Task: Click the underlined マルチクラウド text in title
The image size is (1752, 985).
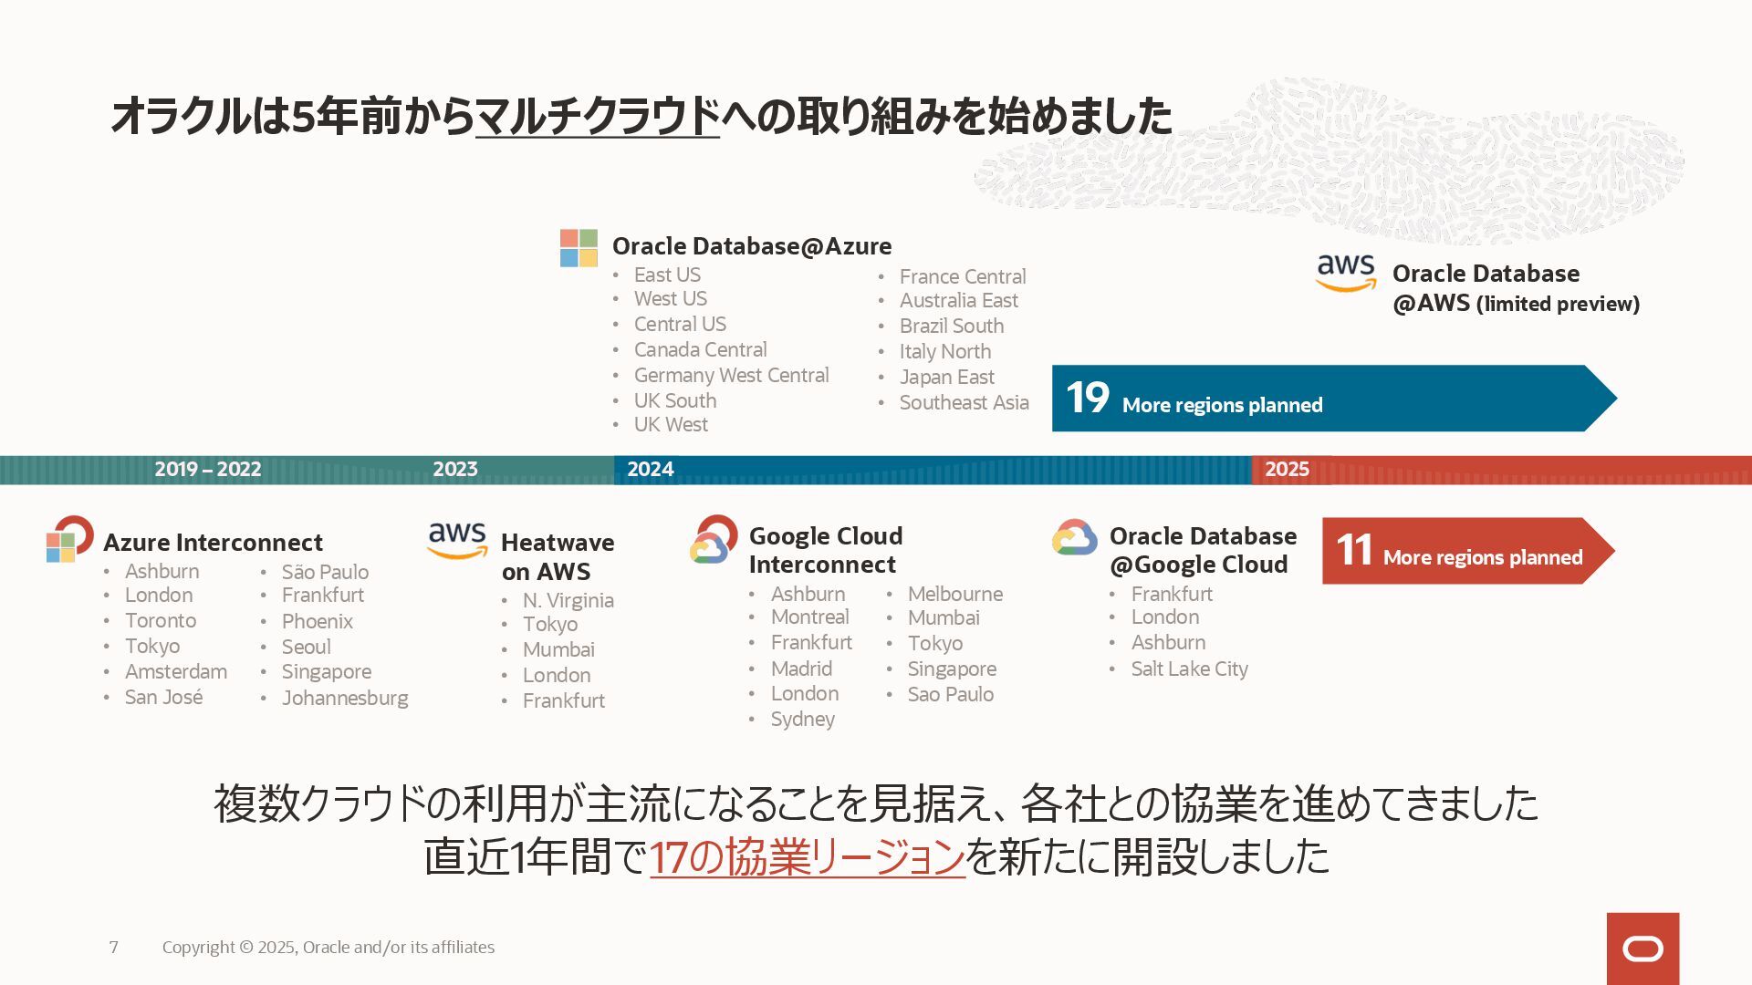Action: (x=598, y=117)
